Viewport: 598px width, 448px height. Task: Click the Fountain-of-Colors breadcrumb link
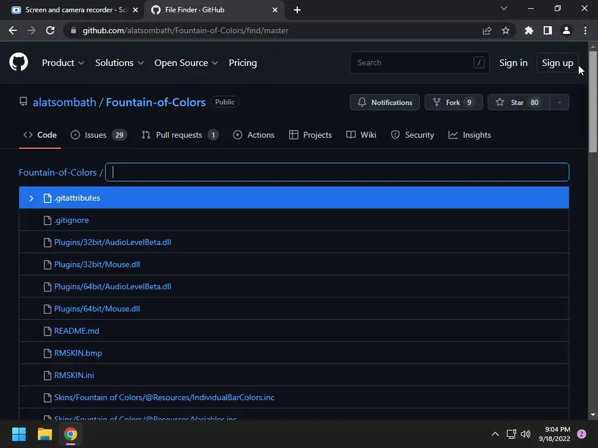[58, 172]
